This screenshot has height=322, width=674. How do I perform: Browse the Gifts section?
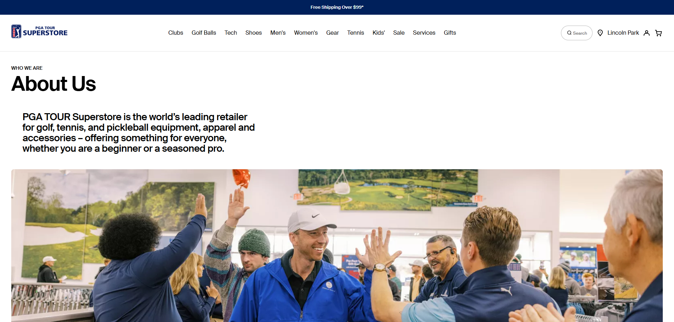coord(450,33)
